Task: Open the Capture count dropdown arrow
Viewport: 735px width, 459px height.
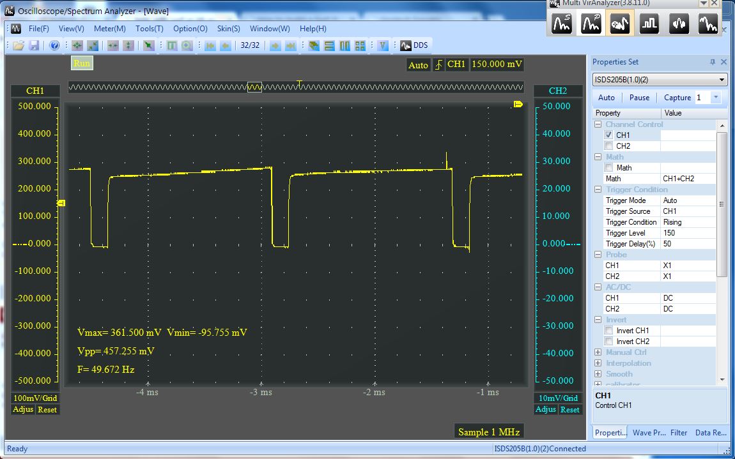Action: (x=715, y=98)
